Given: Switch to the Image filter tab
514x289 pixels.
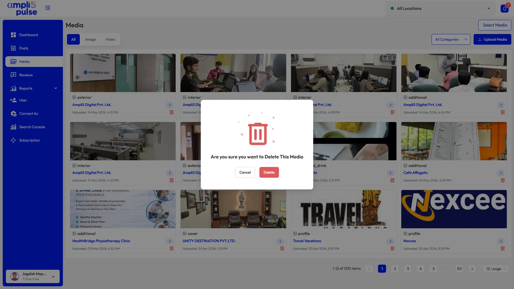Looking at the screenshot, I should click(x=90, y=39).
